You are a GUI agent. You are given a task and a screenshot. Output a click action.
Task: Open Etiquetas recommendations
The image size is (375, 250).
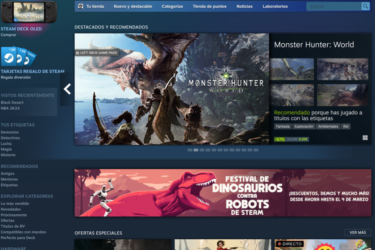pyautogui.click(x=9, y=185)
